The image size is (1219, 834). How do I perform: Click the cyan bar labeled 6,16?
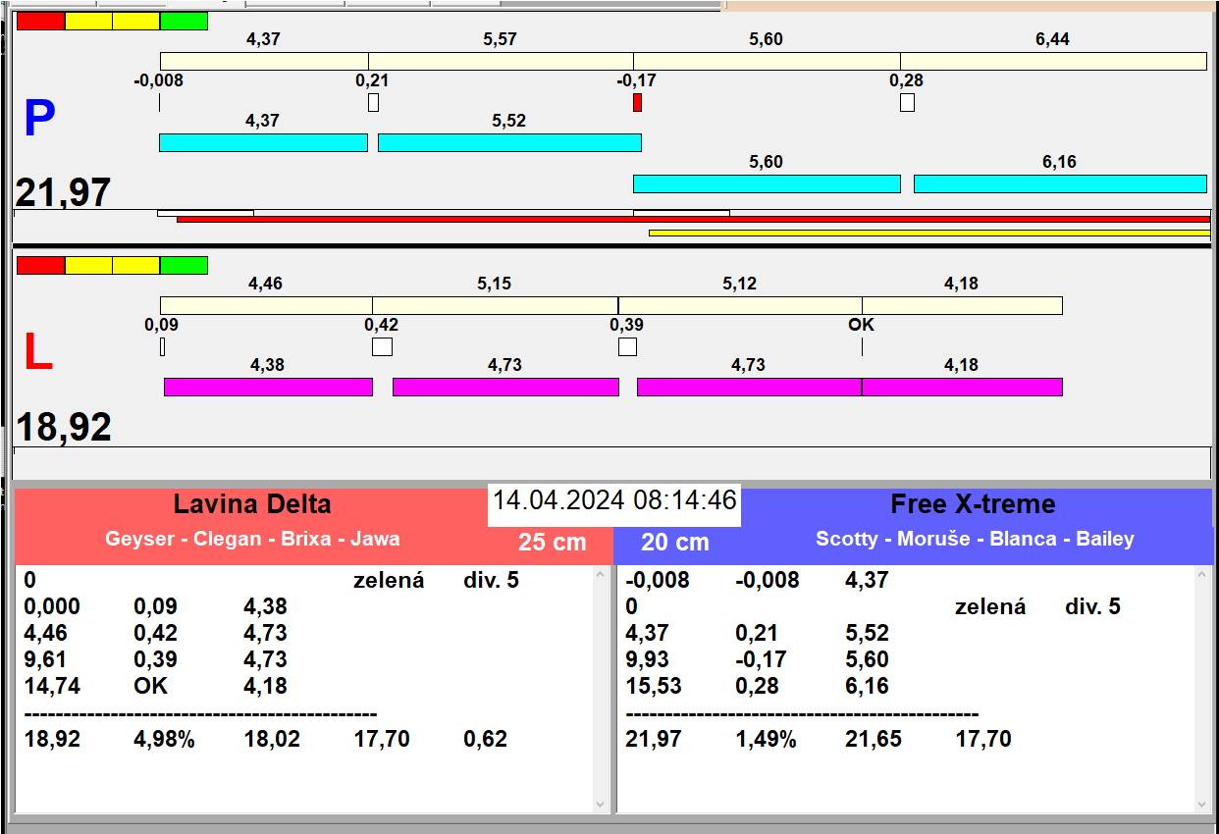(x=1060, y=183)
